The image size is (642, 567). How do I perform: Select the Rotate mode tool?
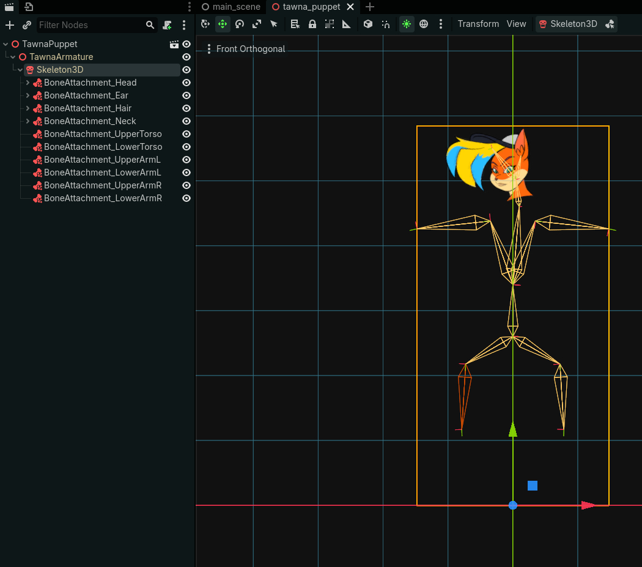point(240,24)
